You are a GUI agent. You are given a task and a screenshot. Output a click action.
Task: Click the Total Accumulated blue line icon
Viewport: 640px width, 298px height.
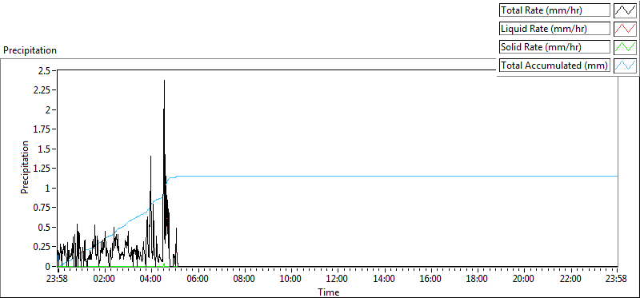626,66
